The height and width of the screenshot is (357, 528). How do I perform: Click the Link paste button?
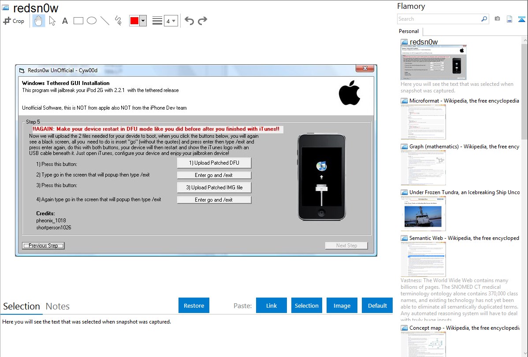271,305
